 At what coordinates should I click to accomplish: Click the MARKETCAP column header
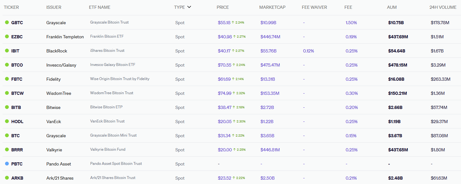[272, 7]
